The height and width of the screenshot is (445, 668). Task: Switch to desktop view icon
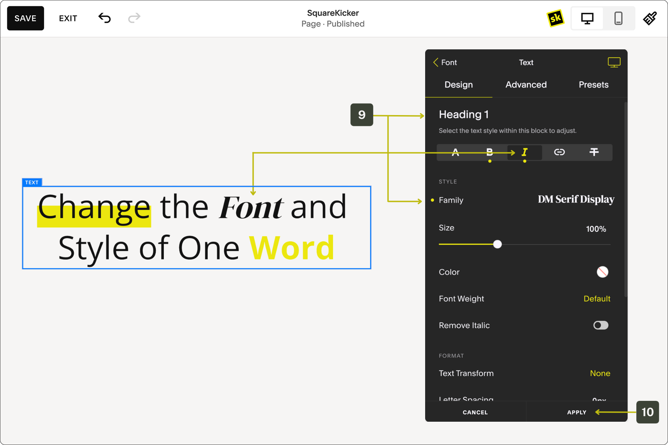coord(587,18)
